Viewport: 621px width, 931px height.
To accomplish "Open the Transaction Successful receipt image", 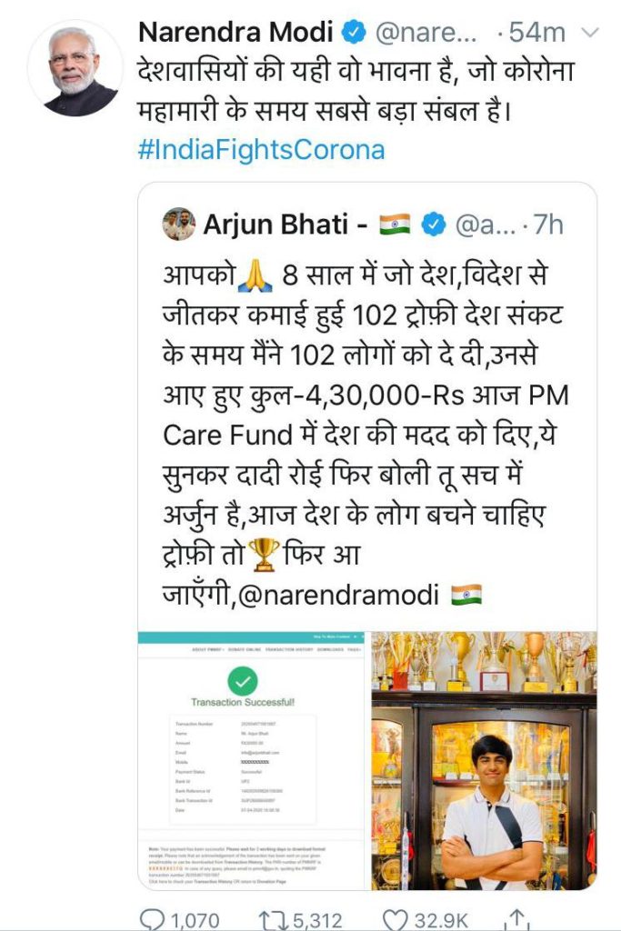I will [251, 760].
